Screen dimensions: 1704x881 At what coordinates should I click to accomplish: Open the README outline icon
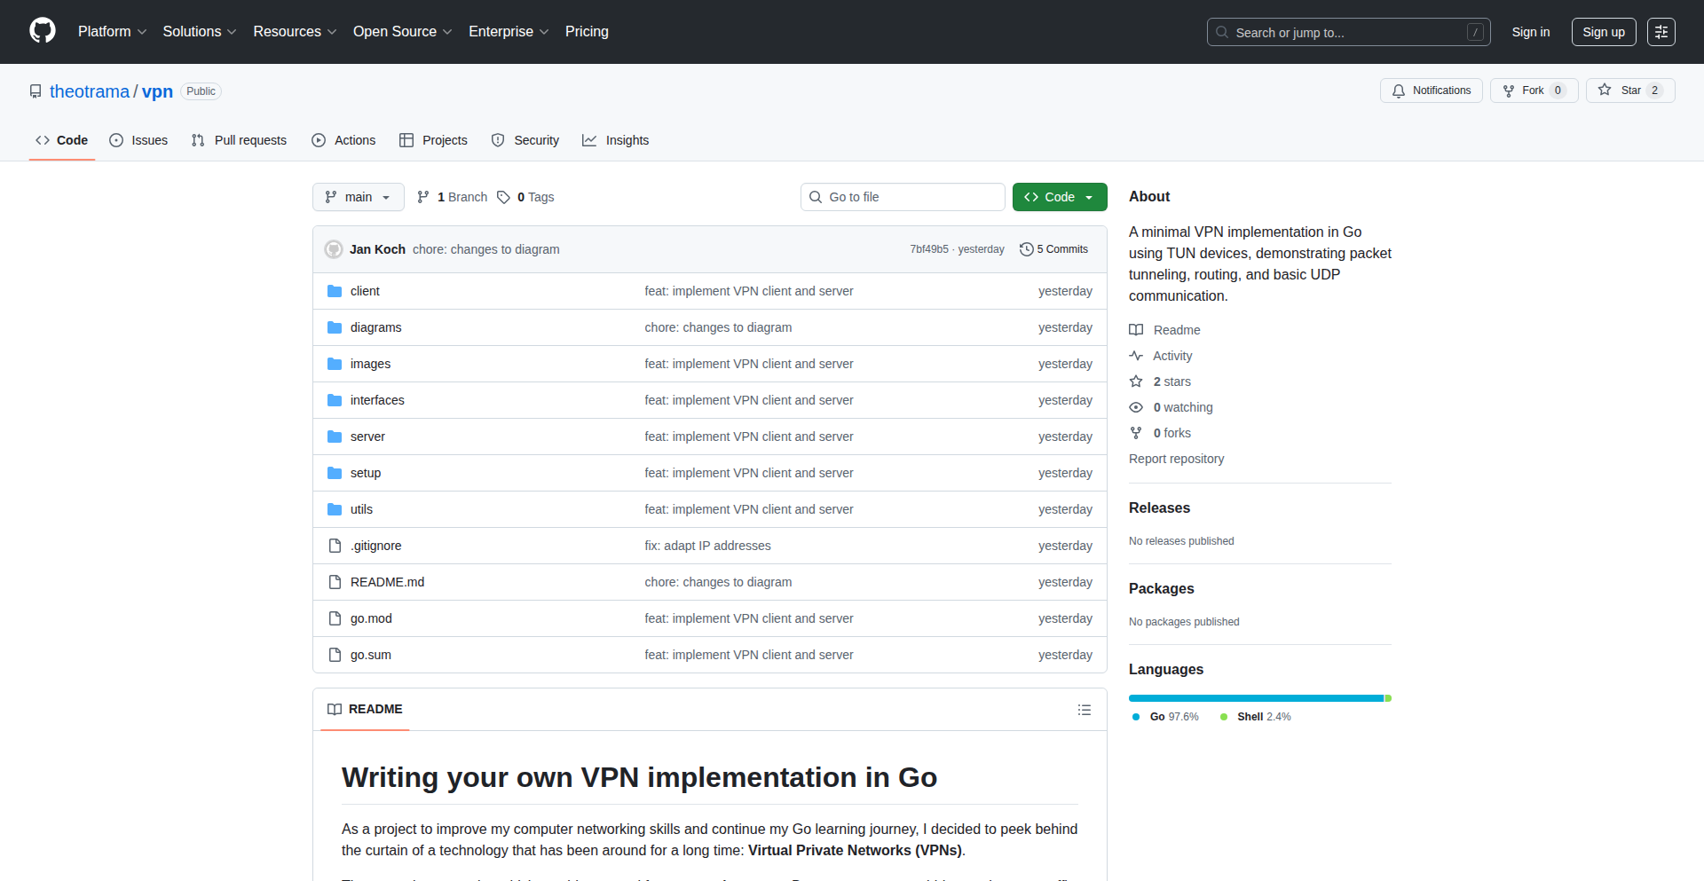(x=1084, y=710)
